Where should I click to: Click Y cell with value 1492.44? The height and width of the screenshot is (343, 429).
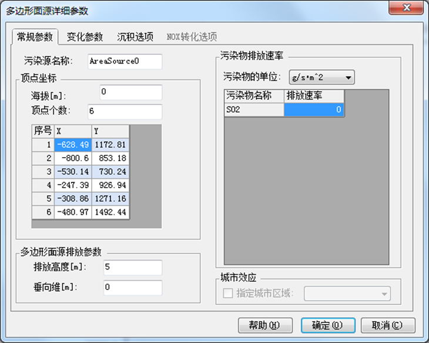coord(110,212)
